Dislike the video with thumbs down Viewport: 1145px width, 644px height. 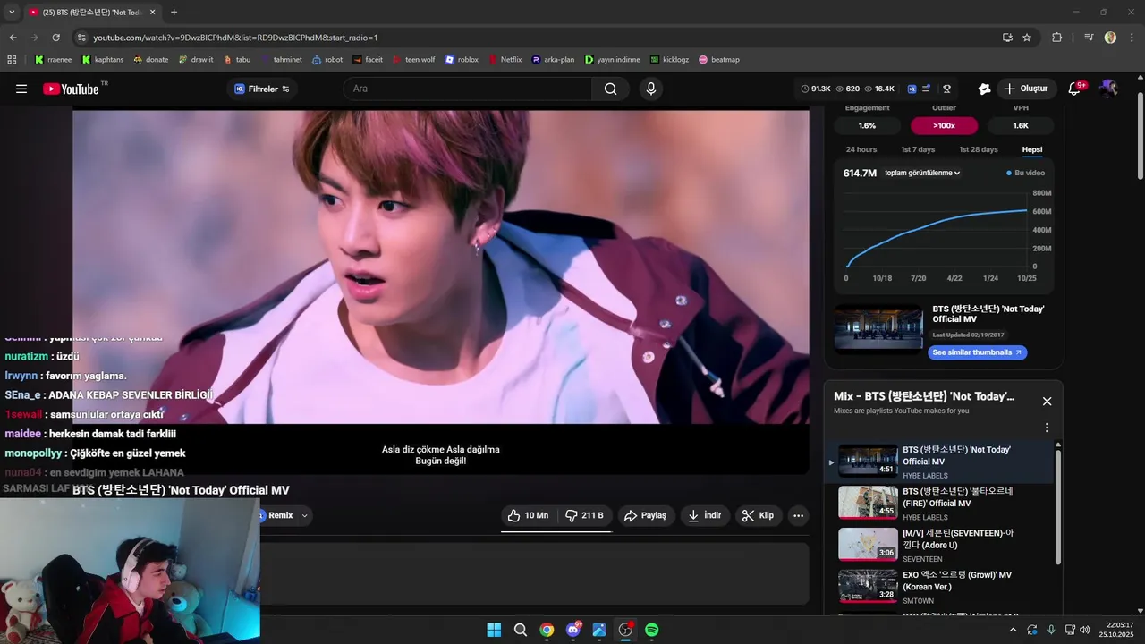tap(584, 515)
